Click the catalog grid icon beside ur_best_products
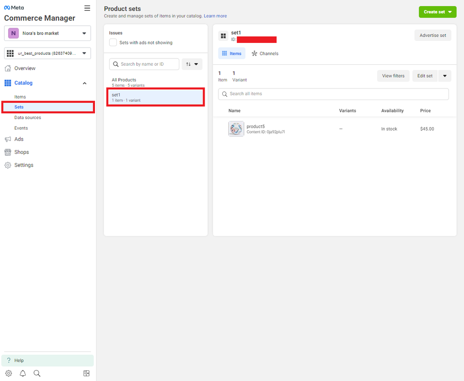Image resolution: width=464 pixels, height=381 pixels. click(x=10, y=53)
